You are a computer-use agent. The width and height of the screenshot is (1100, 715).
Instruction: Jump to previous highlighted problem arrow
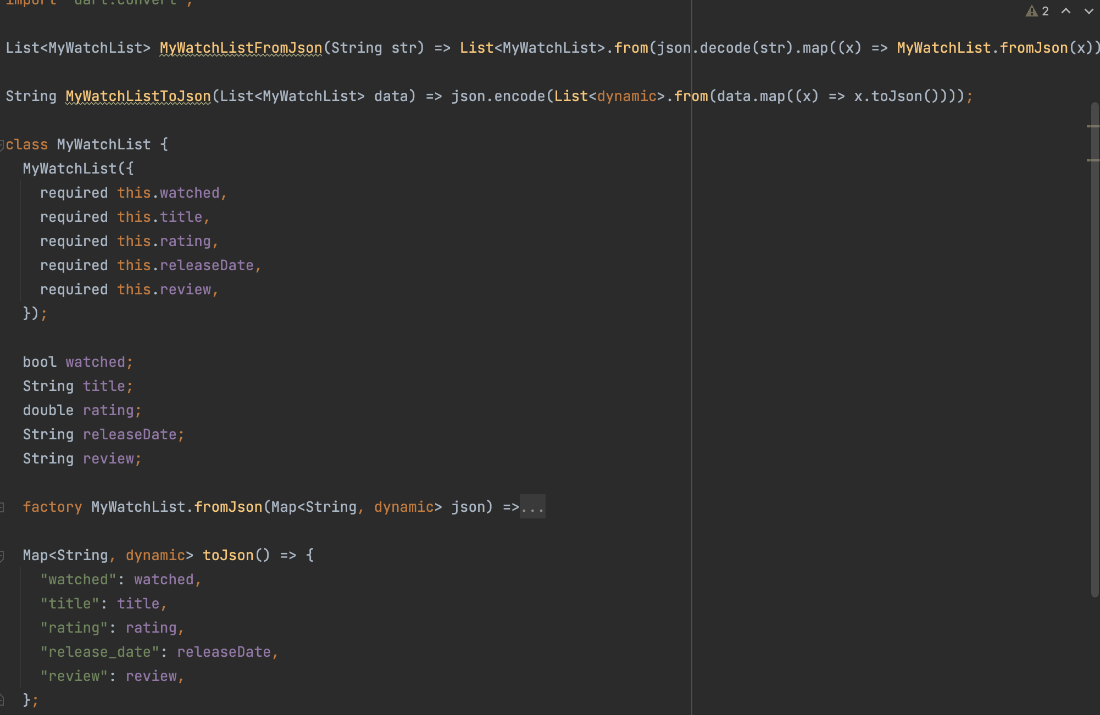pos(1066,11)
